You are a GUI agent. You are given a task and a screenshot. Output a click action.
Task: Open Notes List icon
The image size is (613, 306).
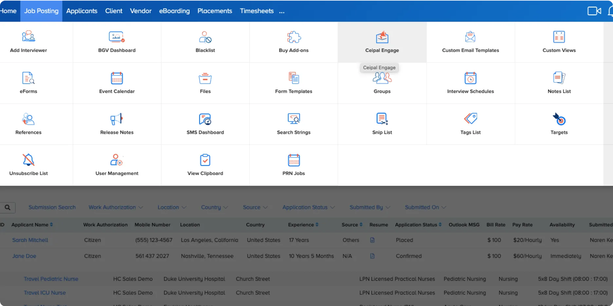click(x=559, y=78)
